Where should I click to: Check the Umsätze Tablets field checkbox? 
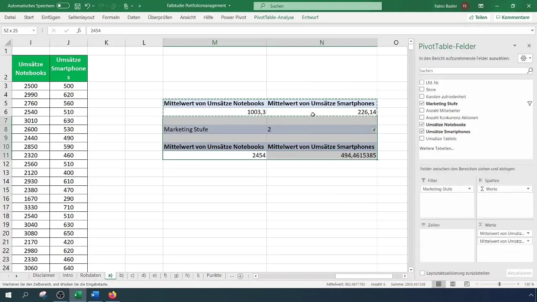coord(422,138)
